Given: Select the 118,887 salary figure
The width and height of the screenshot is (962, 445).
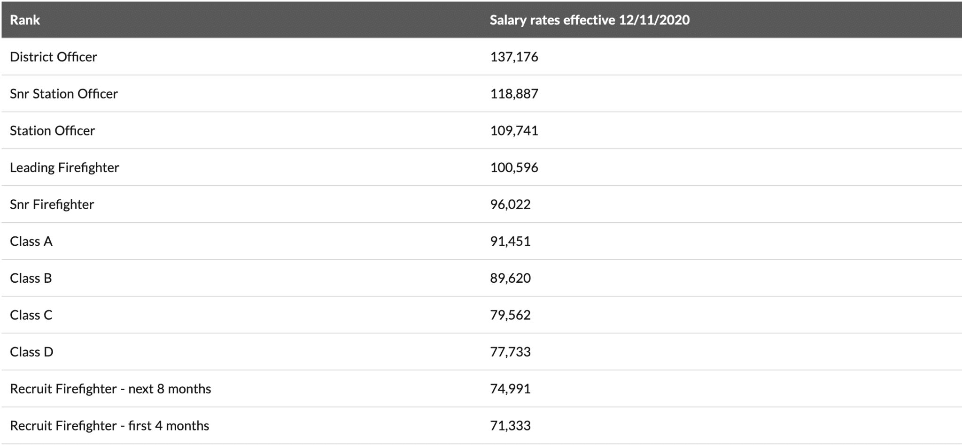Looking at the screenshot, I should pyautogui.click(x=514, y=94).
